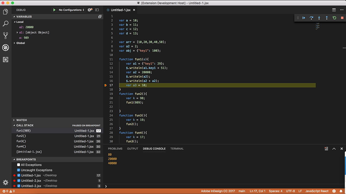The width and height of the screenshot is (346, 194).
Task: Disable the Uncaught Exceptions checkbox
Action: click(19, 170)
